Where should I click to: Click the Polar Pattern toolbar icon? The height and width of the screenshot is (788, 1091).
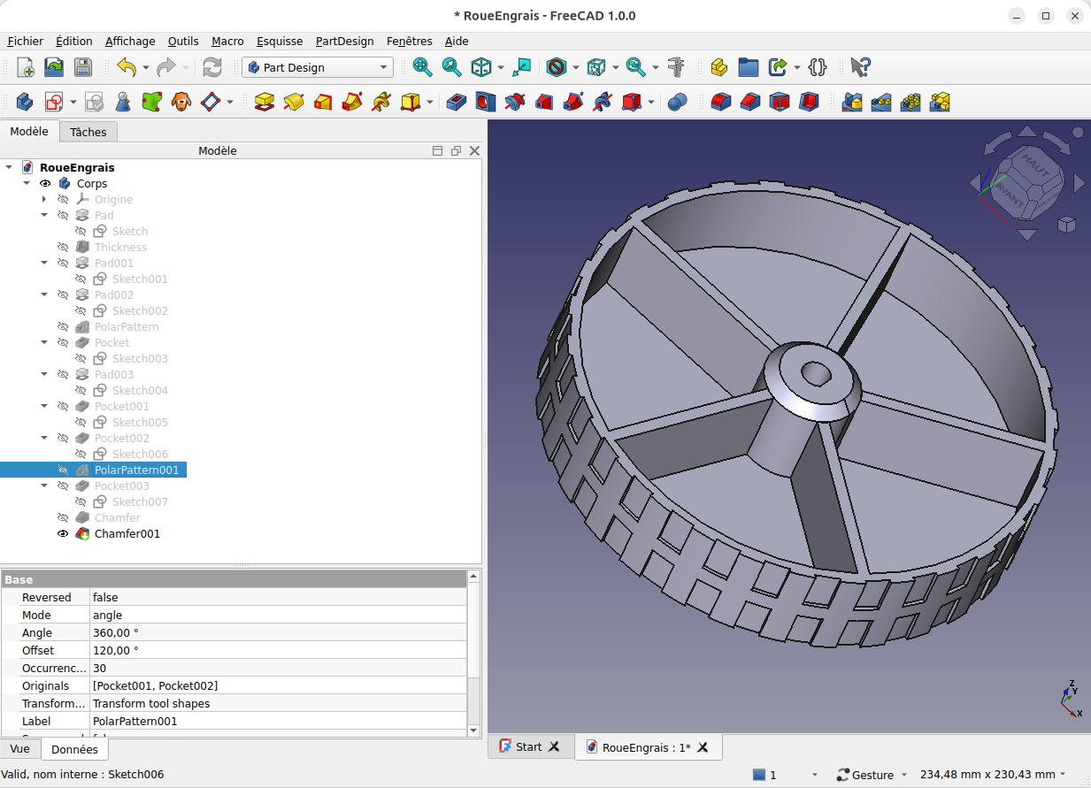[x=910, y=102]
